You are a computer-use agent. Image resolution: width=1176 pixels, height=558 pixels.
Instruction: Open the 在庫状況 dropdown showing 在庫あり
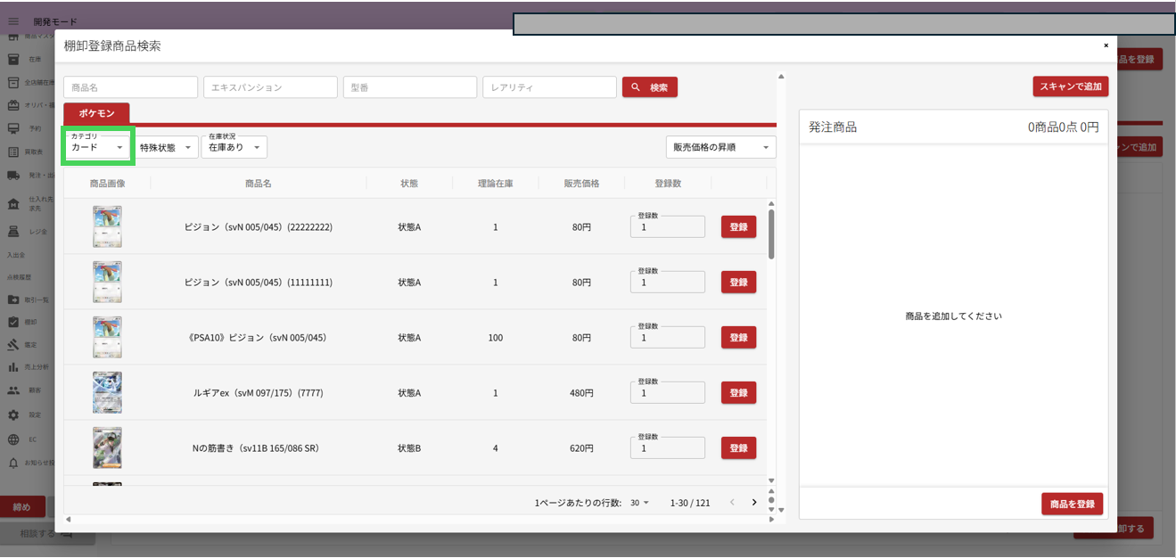[x=234, y=147]
